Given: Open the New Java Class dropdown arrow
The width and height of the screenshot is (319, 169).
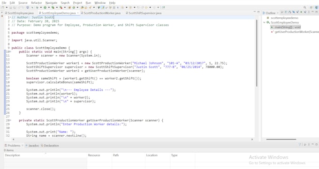Looking at the screenshot, I should [x=77, y=7].
